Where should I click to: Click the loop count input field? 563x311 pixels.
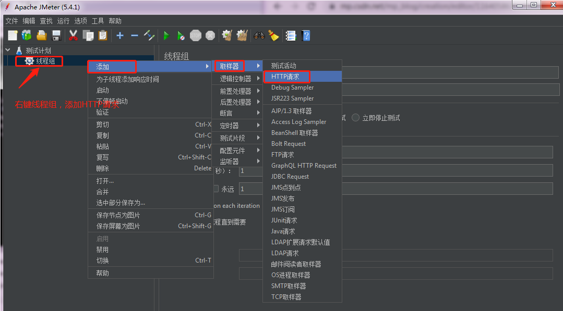point(250,189)
